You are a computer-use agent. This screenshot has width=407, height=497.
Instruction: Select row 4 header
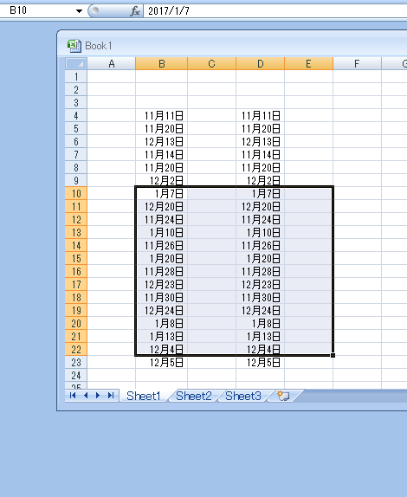click(76, 116)
